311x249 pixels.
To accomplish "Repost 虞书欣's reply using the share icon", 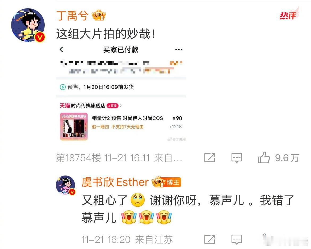I will [210, 239].
